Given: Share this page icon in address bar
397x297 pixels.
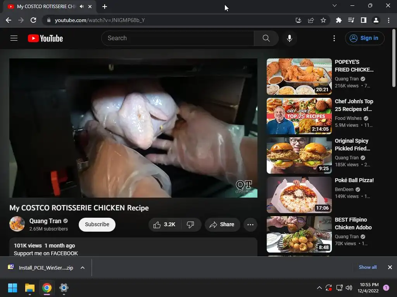Looking at the screenshot, I should point(311,20).
